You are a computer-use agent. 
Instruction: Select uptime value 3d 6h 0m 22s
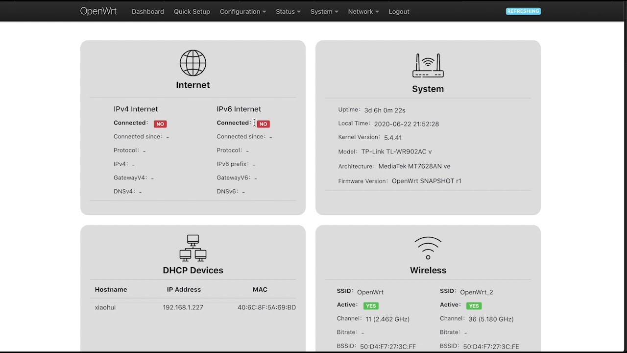(x=385, y=110)
